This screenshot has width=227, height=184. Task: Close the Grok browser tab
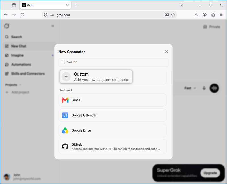click(x=67, y=5)
